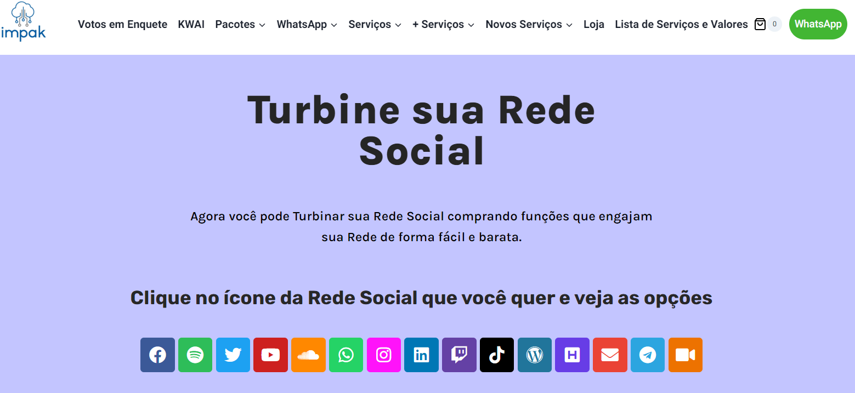Expand the Serviços dropdown menu

coord(375,24)
